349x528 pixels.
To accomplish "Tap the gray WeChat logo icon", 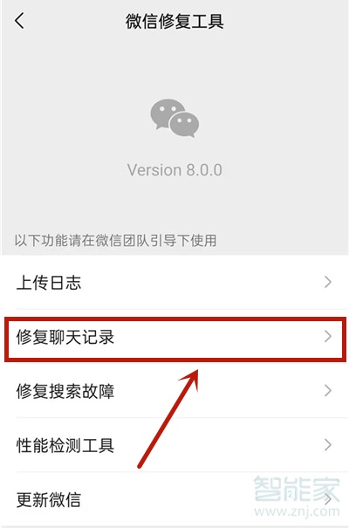I will tap(174, 118).
